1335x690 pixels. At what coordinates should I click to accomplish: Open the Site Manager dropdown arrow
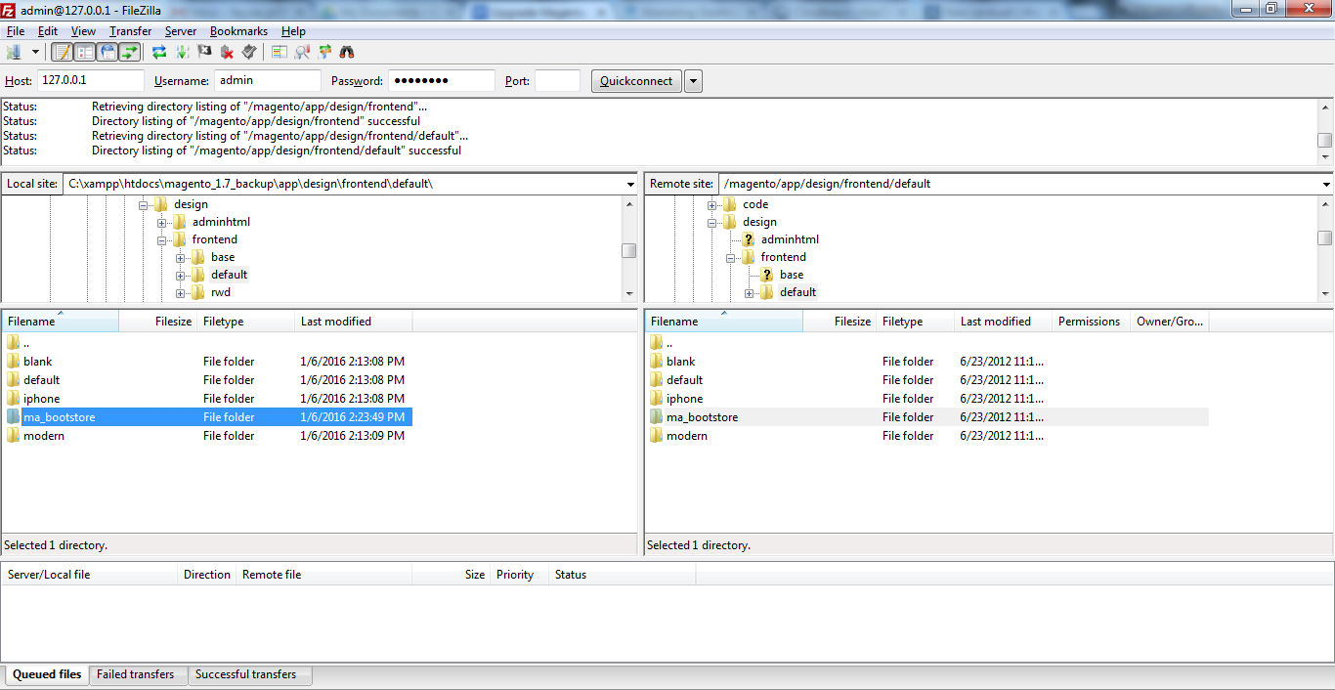[35, 52]
